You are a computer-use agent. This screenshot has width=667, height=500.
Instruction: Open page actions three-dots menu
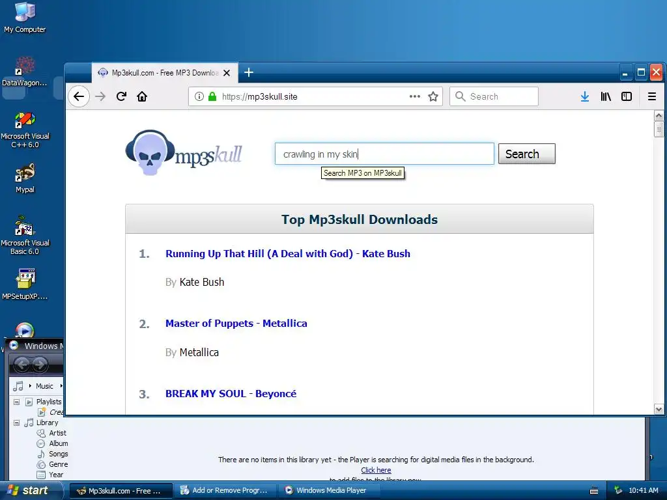(x=415, y=96)
